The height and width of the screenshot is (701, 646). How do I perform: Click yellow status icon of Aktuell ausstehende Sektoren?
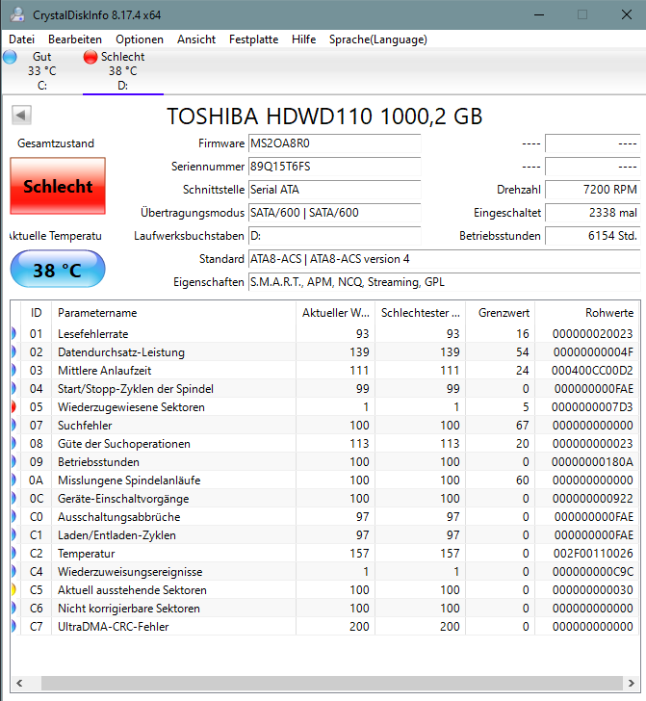[x=13, y=589]
